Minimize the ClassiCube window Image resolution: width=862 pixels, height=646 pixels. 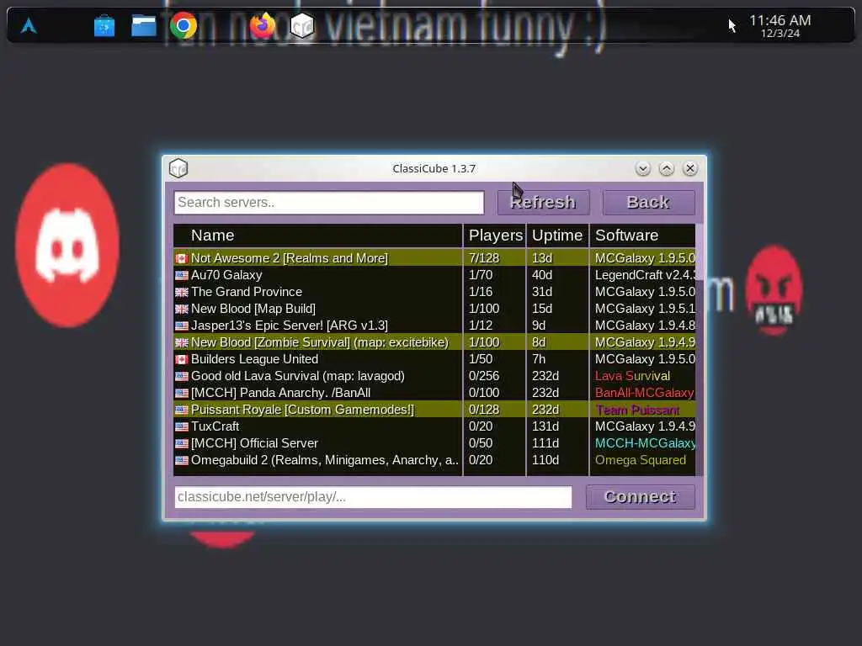[x=642, y=168]
